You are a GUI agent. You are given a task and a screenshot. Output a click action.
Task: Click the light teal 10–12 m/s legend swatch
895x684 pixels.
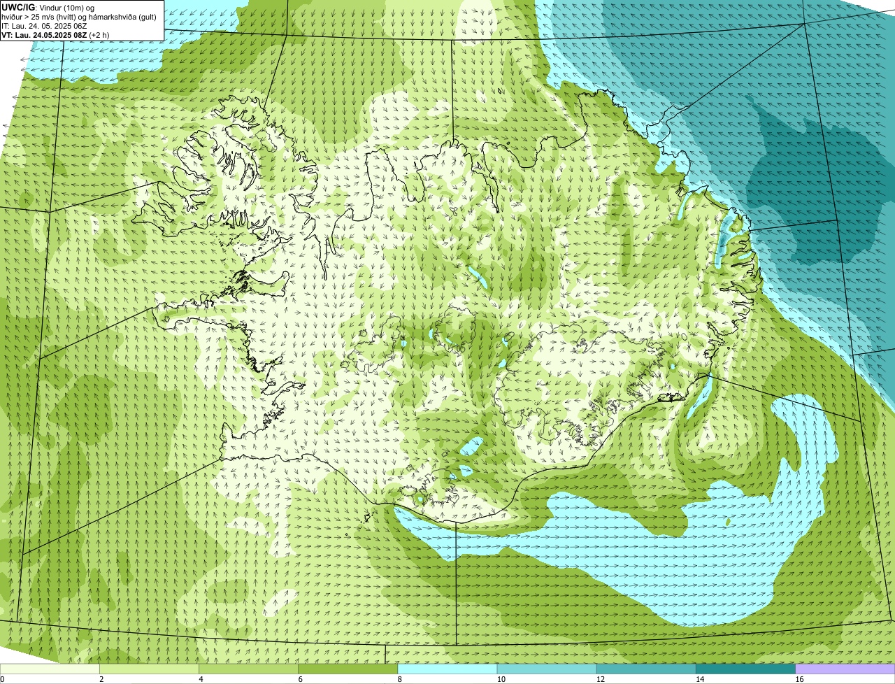tap(547, 669)
